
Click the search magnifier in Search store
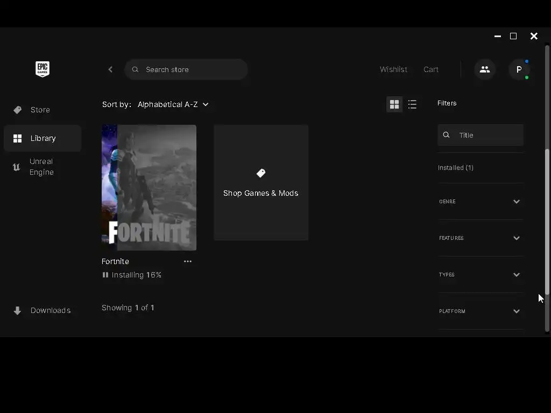(x=135, y=69)
